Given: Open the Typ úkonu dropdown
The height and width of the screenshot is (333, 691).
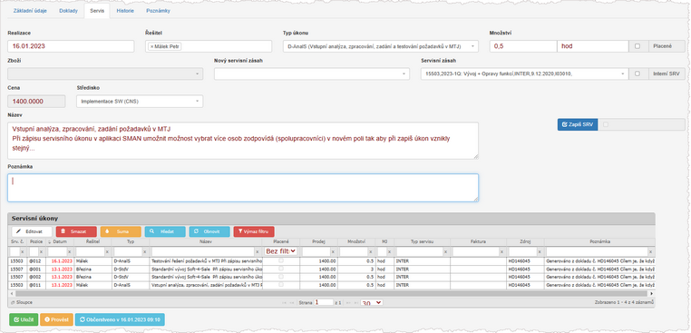Looking at the screenshot, I should tap(380, 46).
